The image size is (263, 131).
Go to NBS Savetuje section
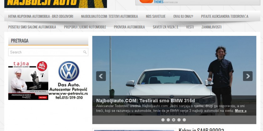[x=156, y=16]
